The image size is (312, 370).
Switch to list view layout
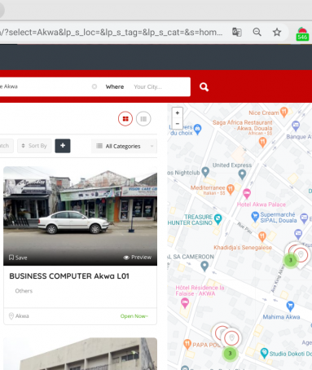pyautogui.click(x=143, y=119)
